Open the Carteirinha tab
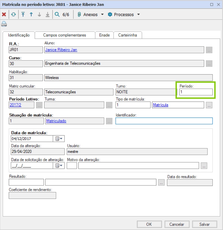The image size is (223, 230). (127, 35)
